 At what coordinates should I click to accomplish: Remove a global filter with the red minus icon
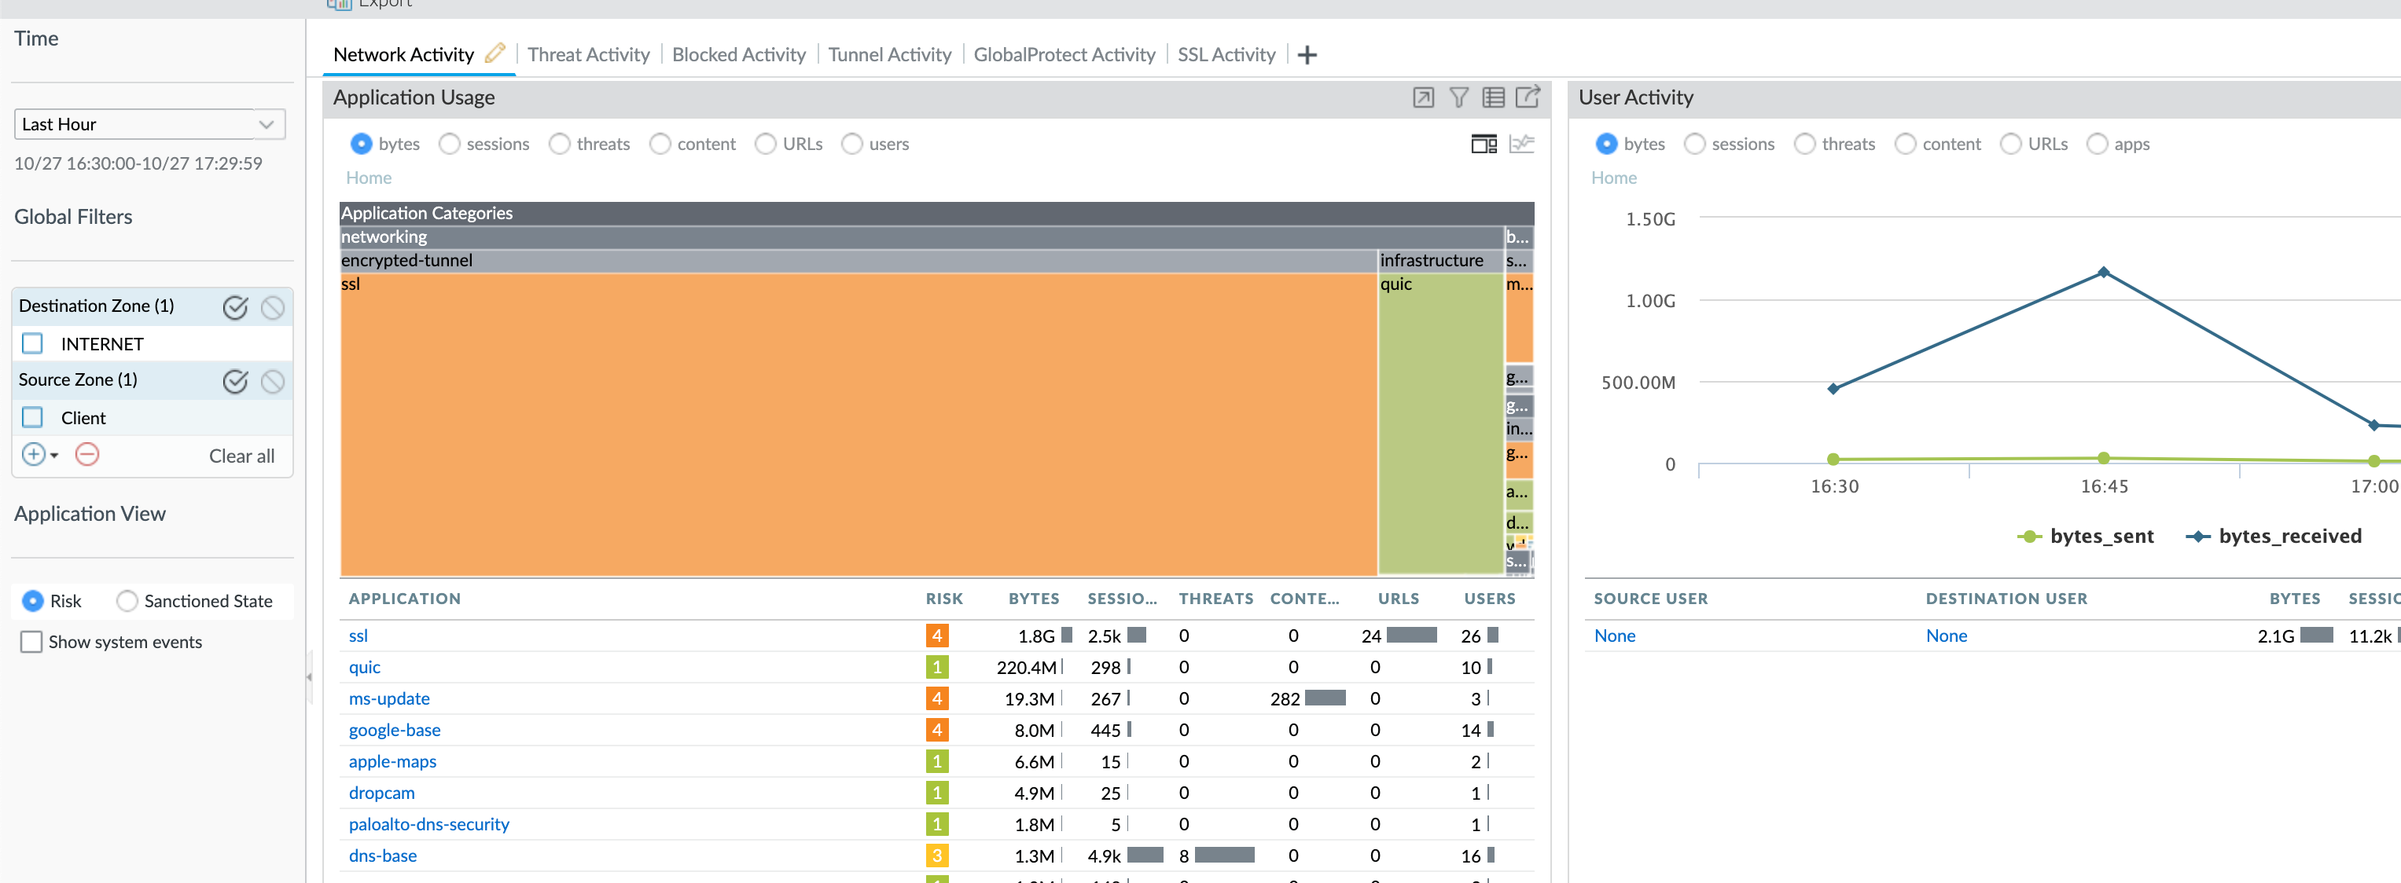coord(86,455)
